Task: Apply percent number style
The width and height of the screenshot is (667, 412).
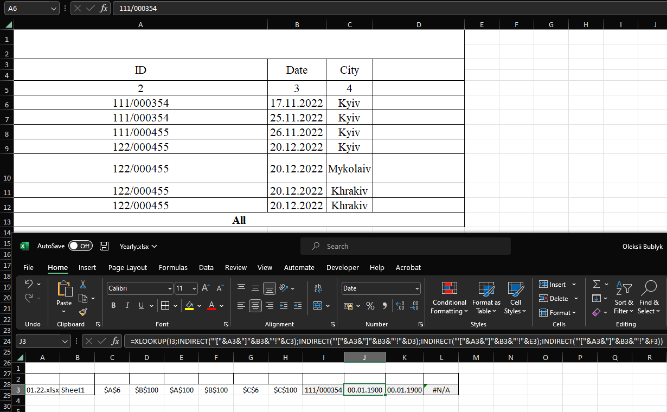Action: [x=370, y=306]
